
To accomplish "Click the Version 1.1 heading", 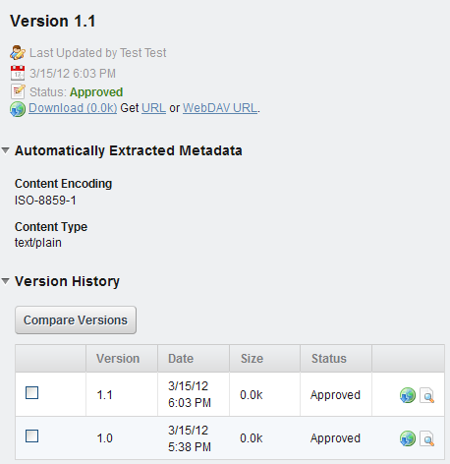I will pos(53,21).
